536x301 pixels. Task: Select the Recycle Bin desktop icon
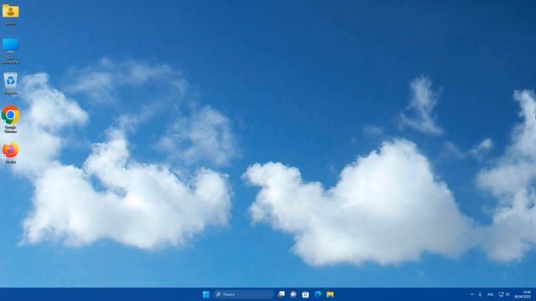coord(11,84)
